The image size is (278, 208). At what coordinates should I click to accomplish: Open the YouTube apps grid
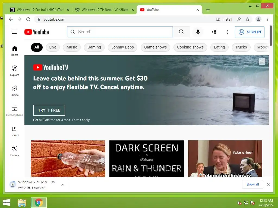(x=214, y=32)
